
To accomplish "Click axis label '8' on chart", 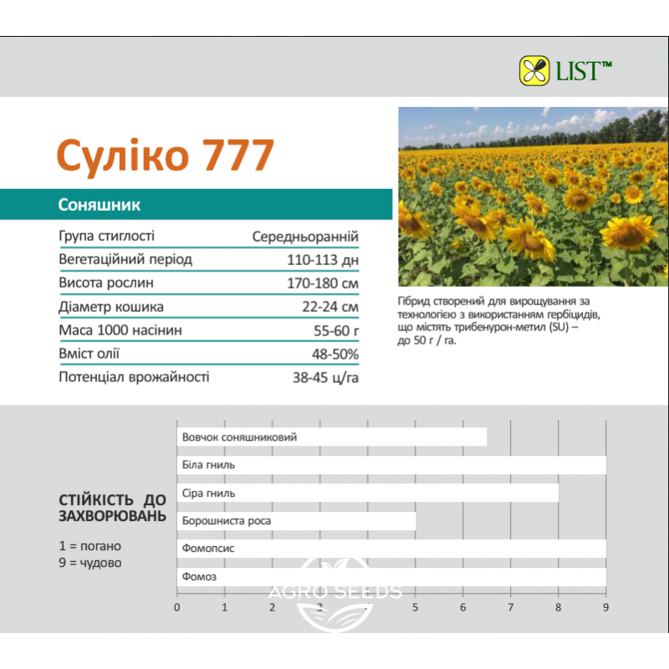I will click(558, 608).
